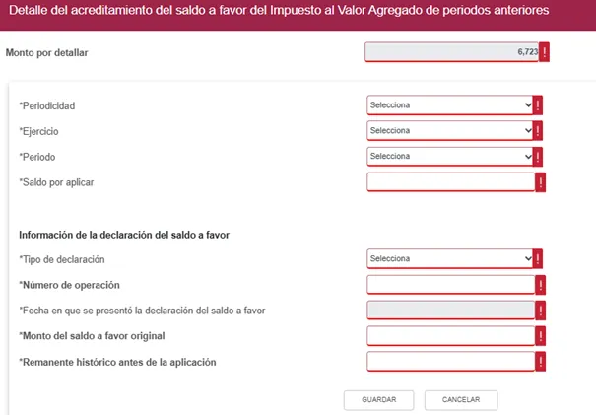Click the alert icon beside Monto del saldo a favor original
The image size is (596, 415).
pos(541,336)
